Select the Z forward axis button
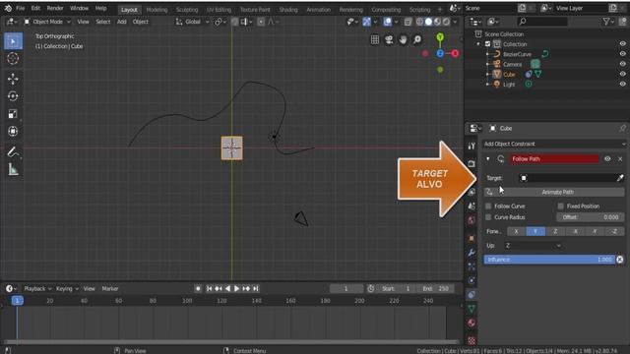630x354 pixels. pos(555,232)
